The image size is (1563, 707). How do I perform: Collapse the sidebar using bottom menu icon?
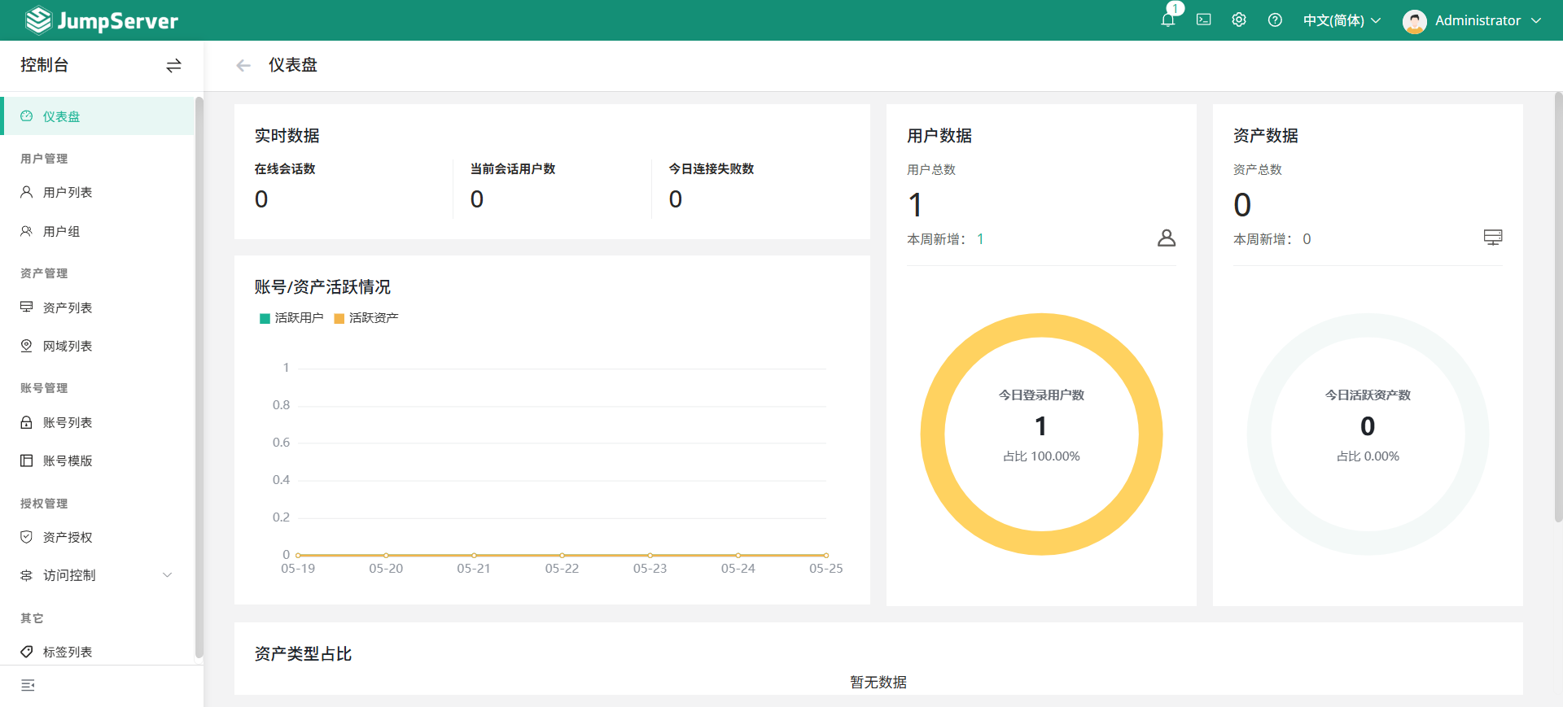[28, 686]
